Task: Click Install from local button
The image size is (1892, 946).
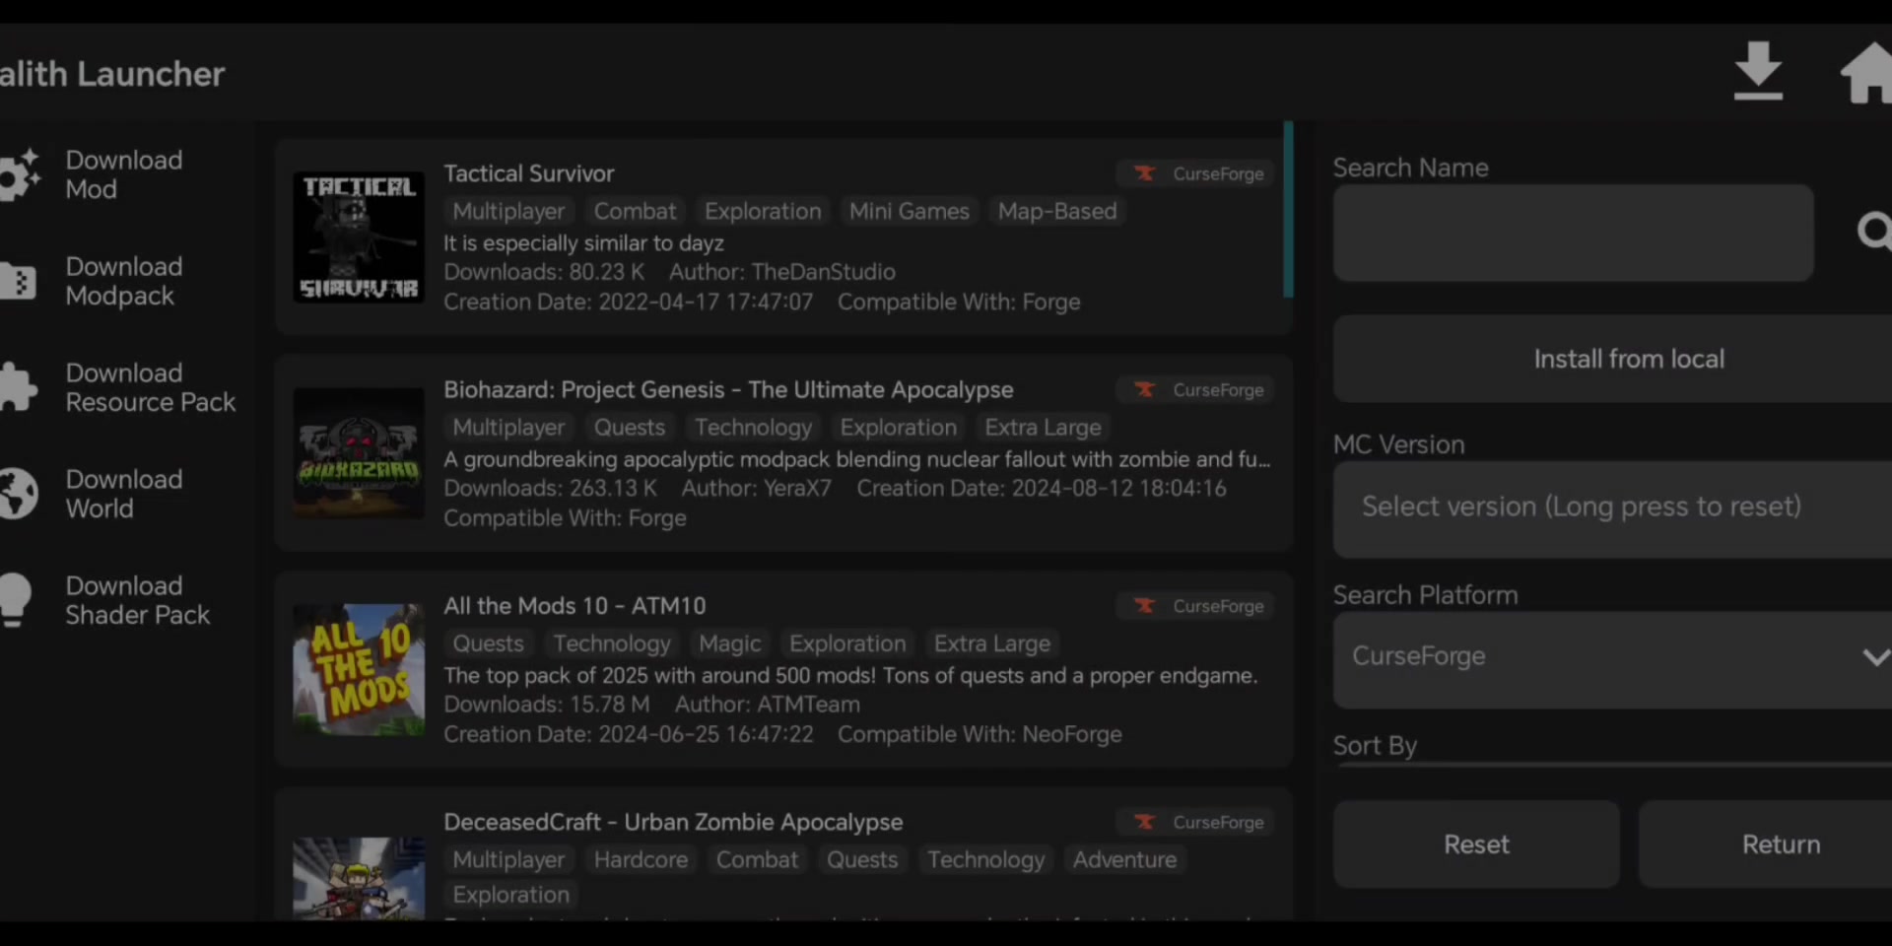Action: click(1613, 359)
